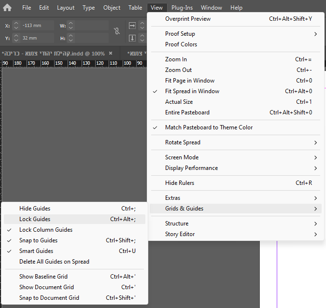
Task: Close the first document tab
Action: point(110,53)
